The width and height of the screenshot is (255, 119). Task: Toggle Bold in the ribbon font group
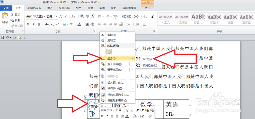(28, 24)
